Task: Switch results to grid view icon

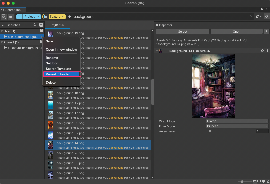Action: coord(259,182)
